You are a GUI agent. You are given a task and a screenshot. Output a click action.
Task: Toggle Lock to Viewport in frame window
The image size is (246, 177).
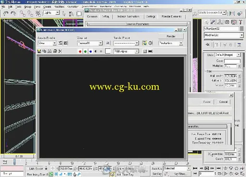[108, 43]
